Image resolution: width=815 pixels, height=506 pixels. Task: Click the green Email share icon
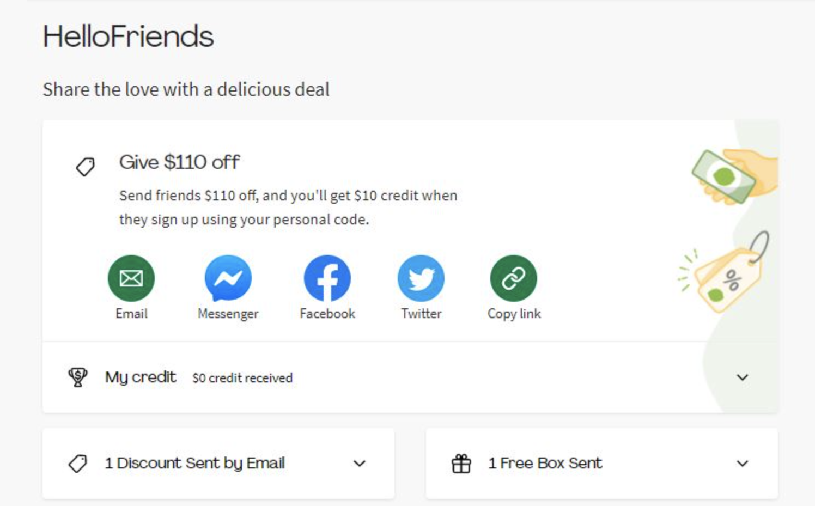131,278
